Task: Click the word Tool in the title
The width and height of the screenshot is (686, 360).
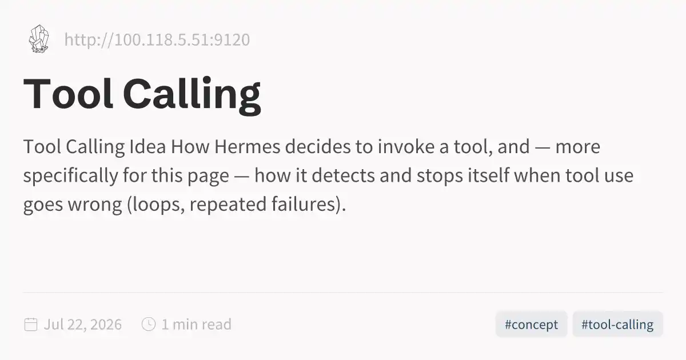Action: click(68, 94)
